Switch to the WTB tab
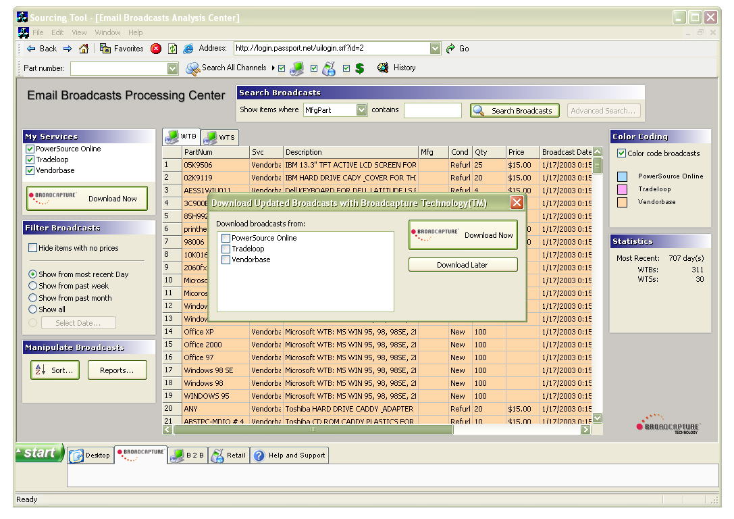 [181, 137]
